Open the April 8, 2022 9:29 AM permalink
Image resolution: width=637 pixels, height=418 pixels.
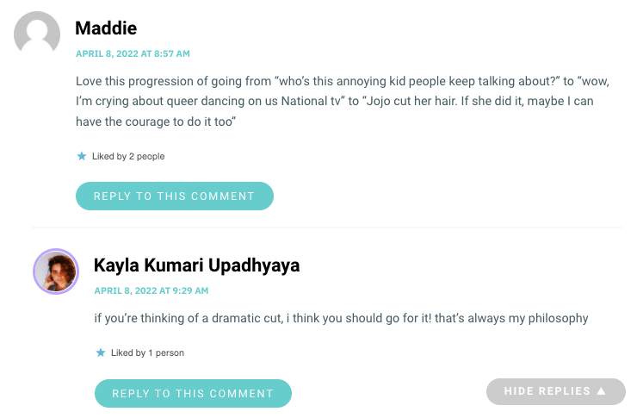[x=152, y=290]
